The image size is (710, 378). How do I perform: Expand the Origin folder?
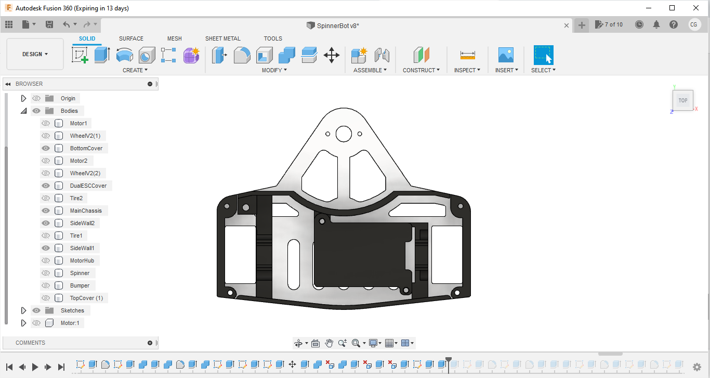tap(23, 98)
